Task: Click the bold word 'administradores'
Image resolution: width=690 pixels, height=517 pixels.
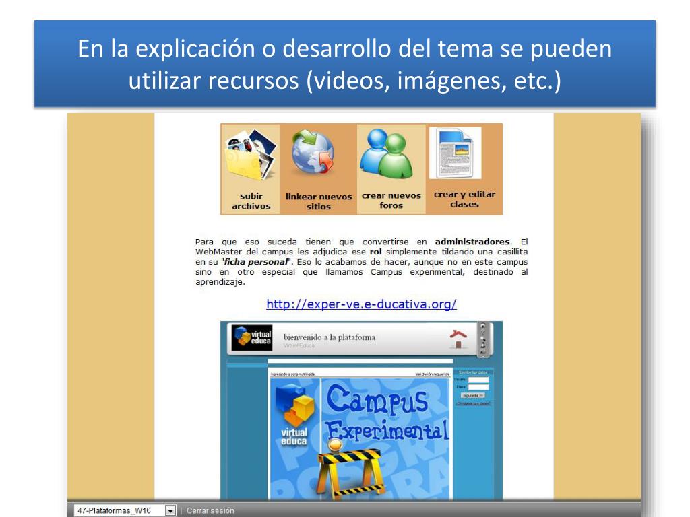Action: pyautogui.click(x=472, y=242)
